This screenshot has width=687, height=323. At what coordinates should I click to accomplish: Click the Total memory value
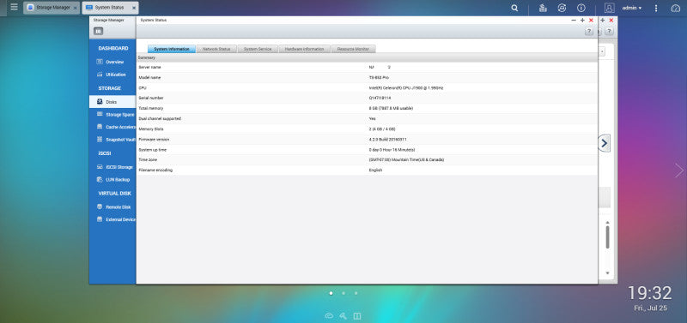[391, 109]
